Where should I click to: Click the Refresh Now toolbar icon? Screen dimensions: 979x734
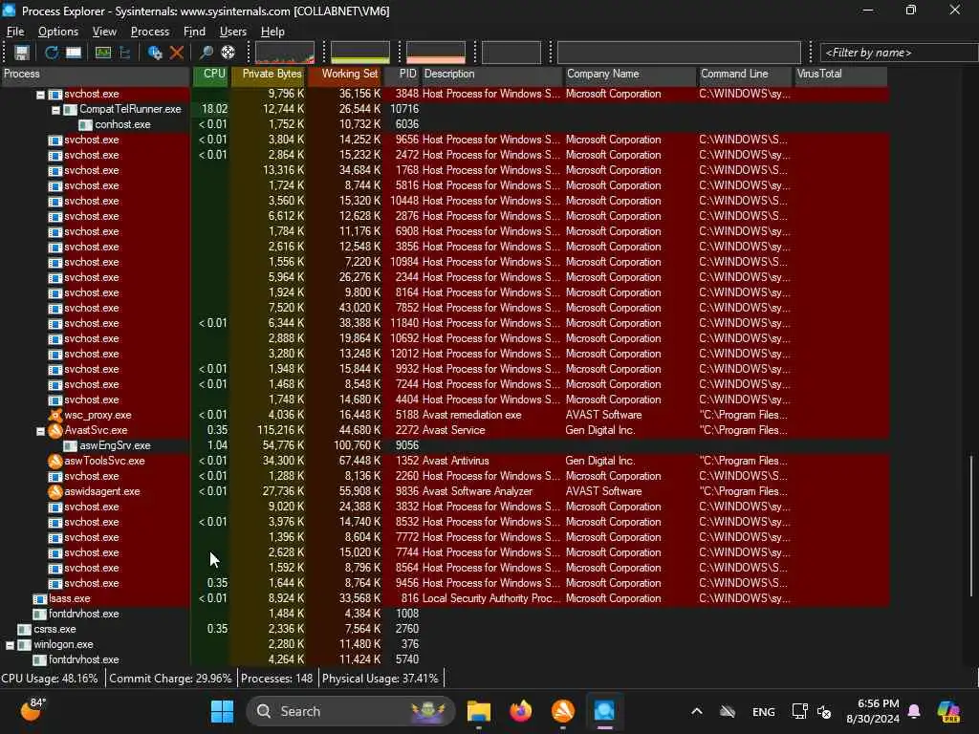pos(52,53)
